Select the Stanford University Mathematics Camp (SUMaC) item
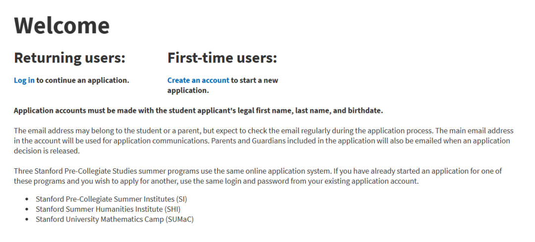535x242 pixels. 114,219
